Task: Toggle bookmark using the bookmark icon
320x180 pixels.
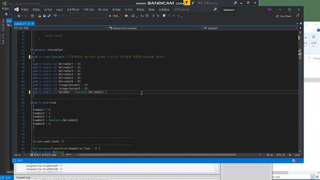Action: pos(164,16)
